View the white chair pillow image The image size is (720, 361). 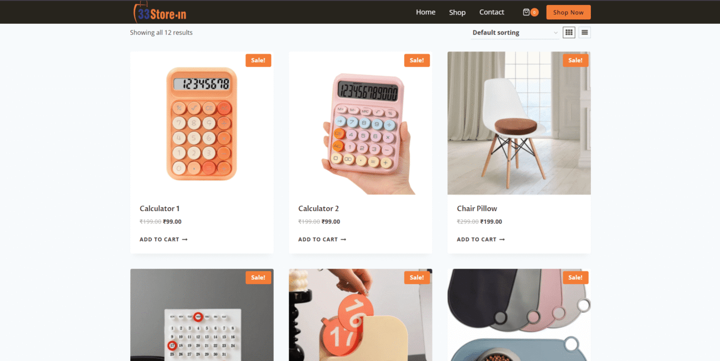pos(519,123)
